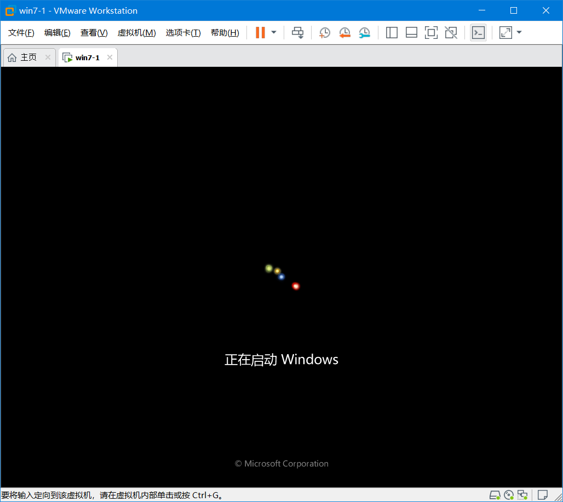Viewport: 563px width, 502px height.
Task: Click the orange Pause (suspend) VM button
Action: tap(260, 32)
